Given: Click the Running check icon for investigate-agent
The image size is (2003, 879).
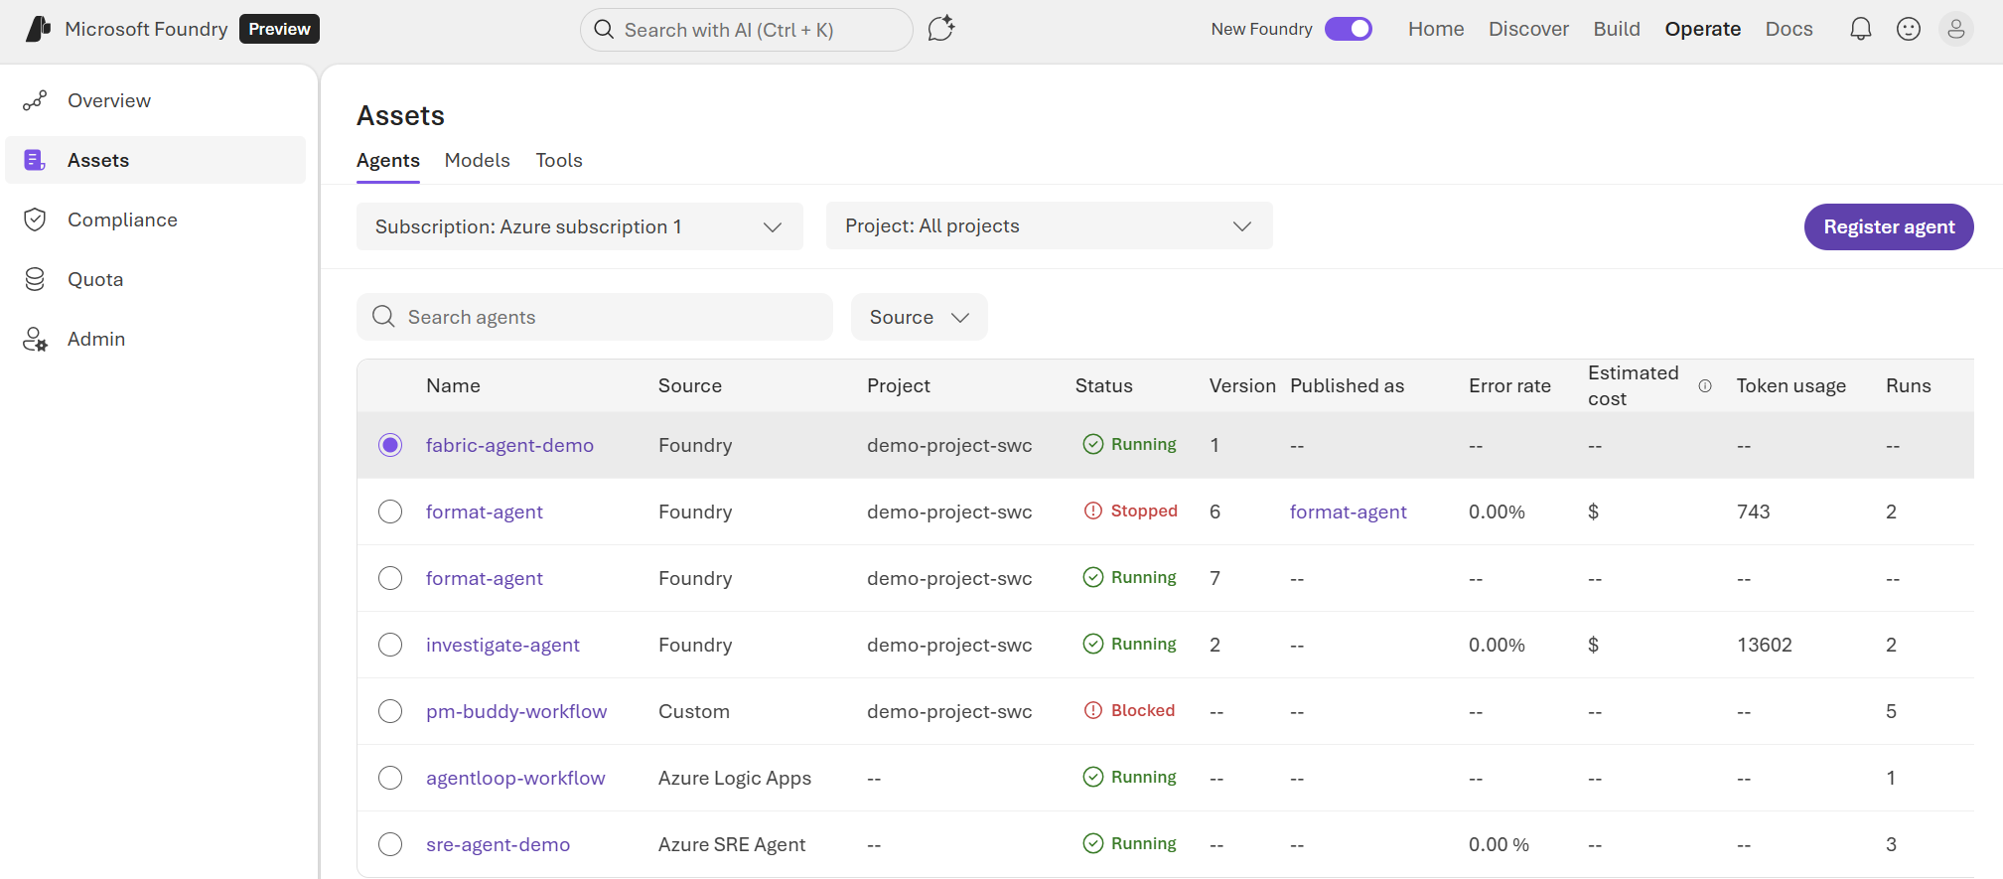Looking at the screenshot, I should [x=1093, y=644].
